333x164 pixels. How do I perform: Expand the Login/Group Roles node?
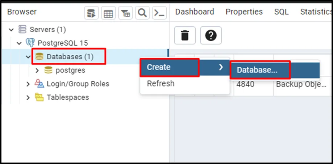(x=28, y=84)
